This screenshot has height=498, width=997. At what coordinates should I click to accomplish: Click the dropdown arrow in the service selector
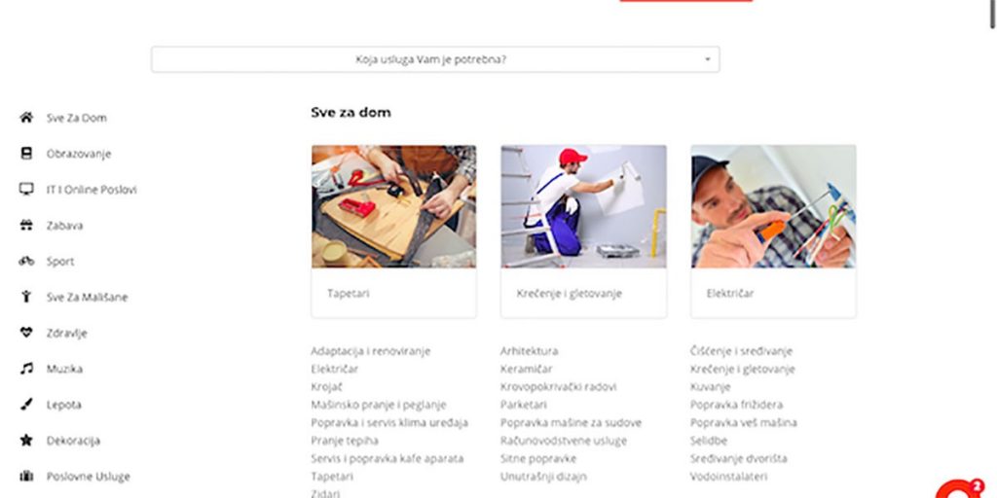coord(707,59)
